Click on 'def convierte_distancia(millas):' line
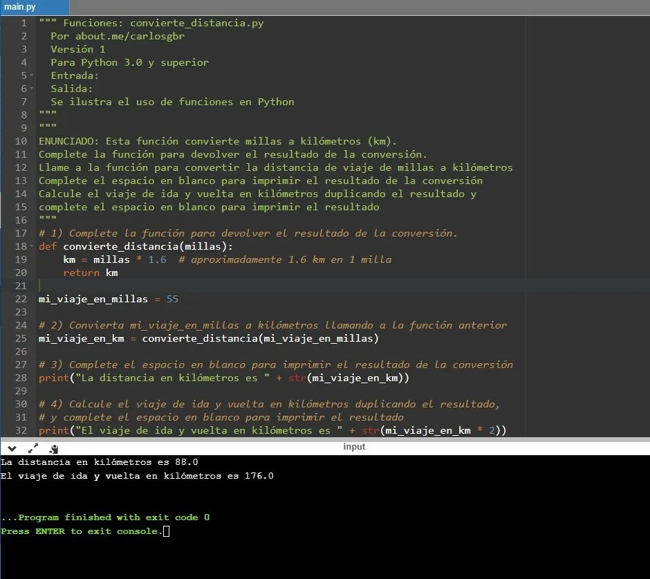650x579 pixels. coord(136,246)
